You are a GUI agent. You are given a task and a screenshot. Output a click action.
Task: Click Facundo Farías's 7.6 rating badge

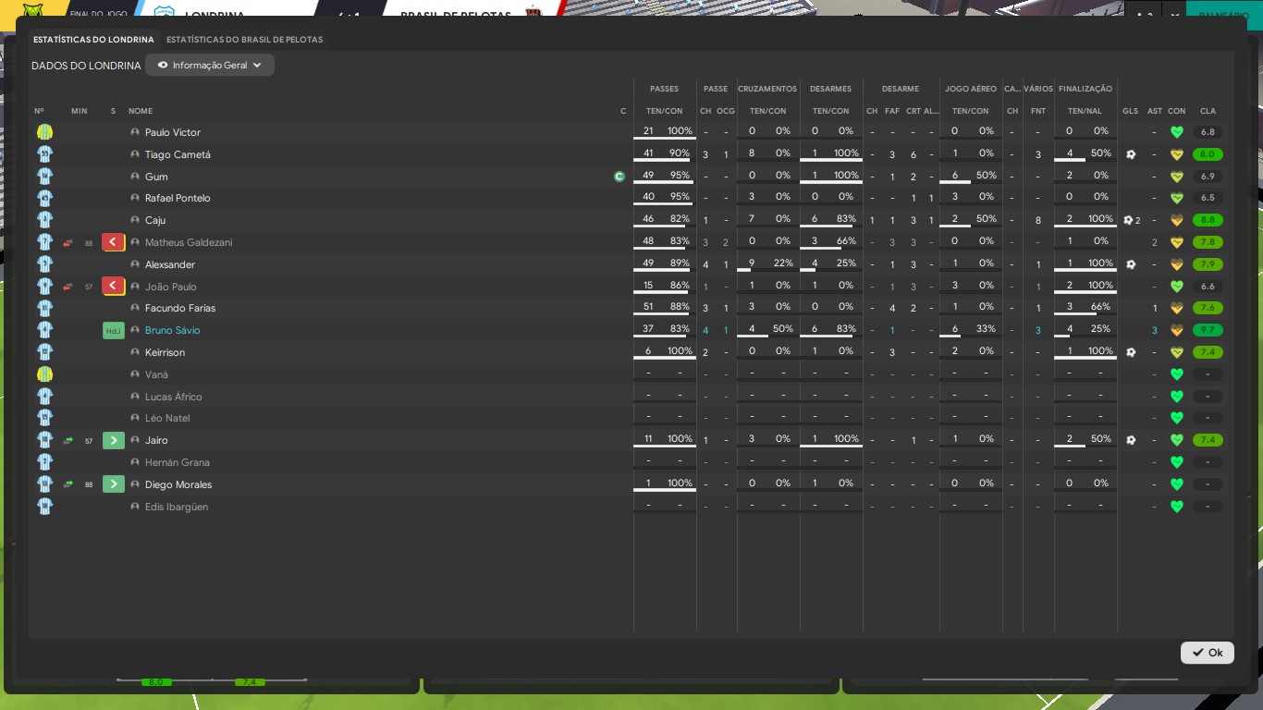[1208, 308]
